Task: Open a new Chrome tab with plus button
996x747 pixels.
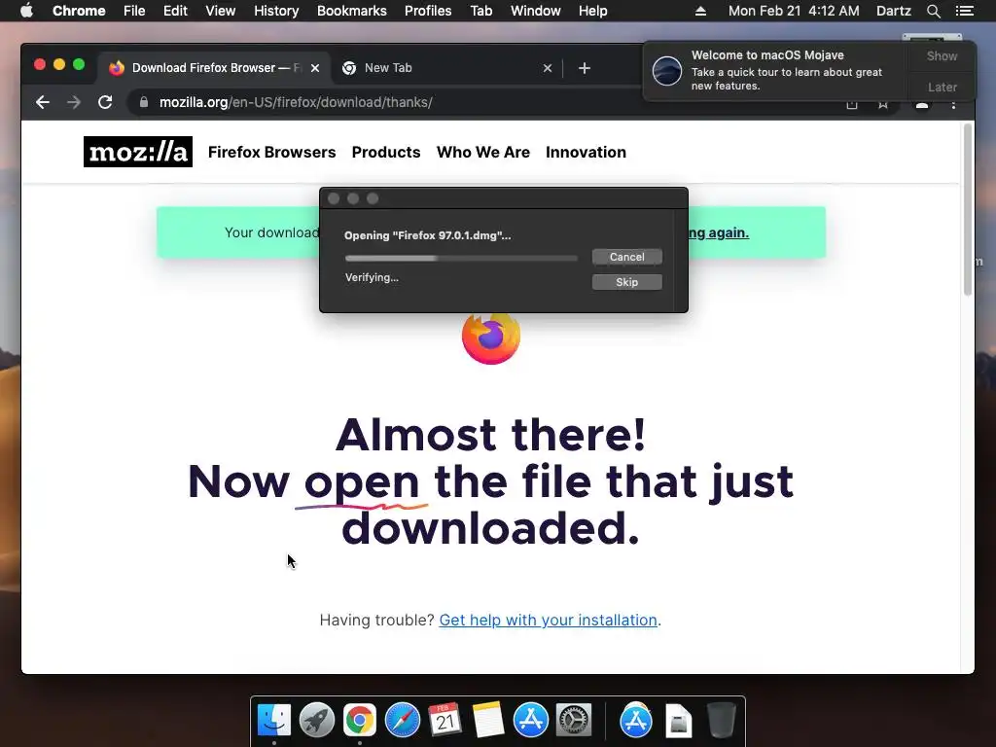Action: coord(585,68)
